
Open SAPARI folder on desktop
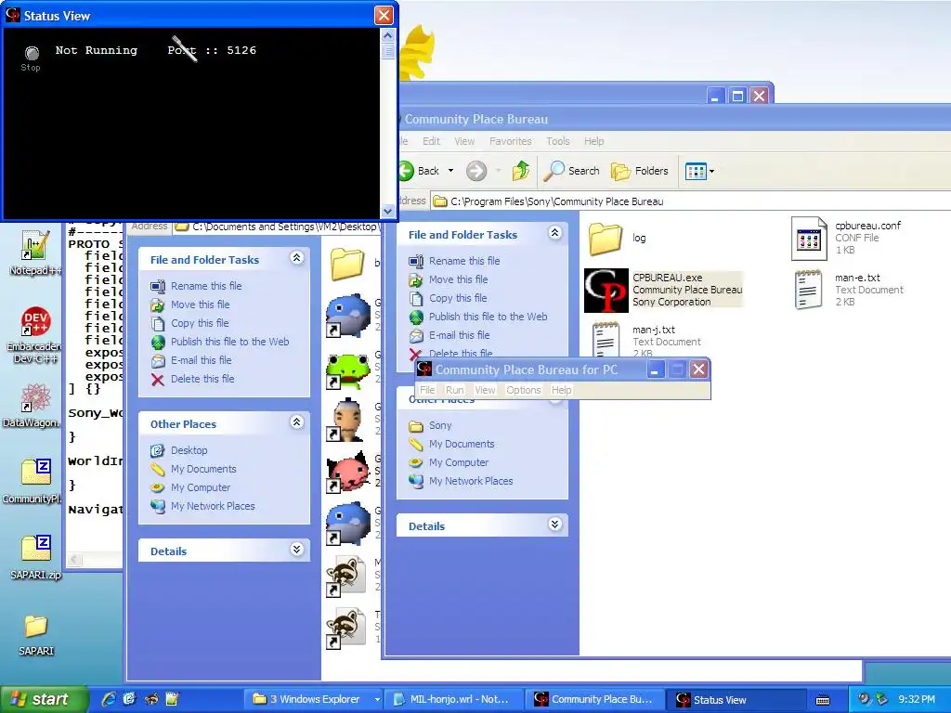(x=35, y=634)
